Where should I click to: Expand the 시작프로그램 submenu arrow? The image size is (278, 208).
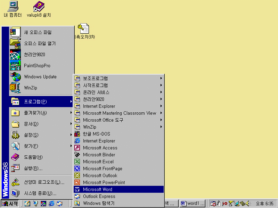[x=161, y=85]
